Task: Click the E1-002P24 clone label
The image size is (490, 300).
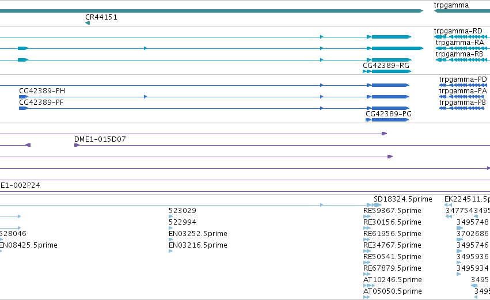Action: point(20,185)
